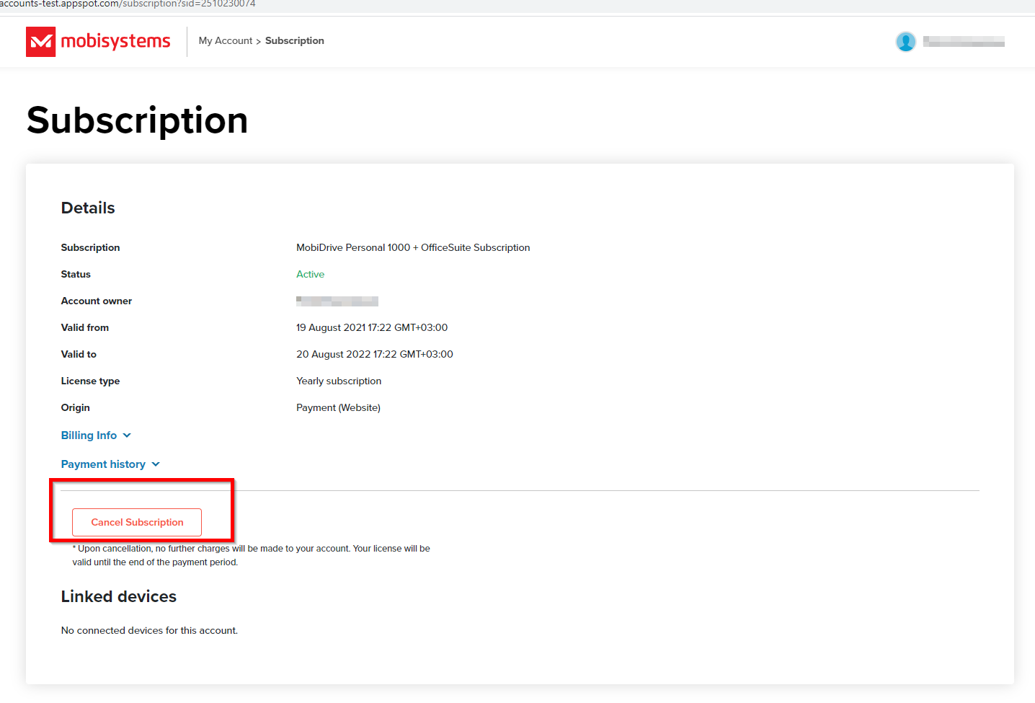
Task: Click the browser address bar URL
Action: 128,4
